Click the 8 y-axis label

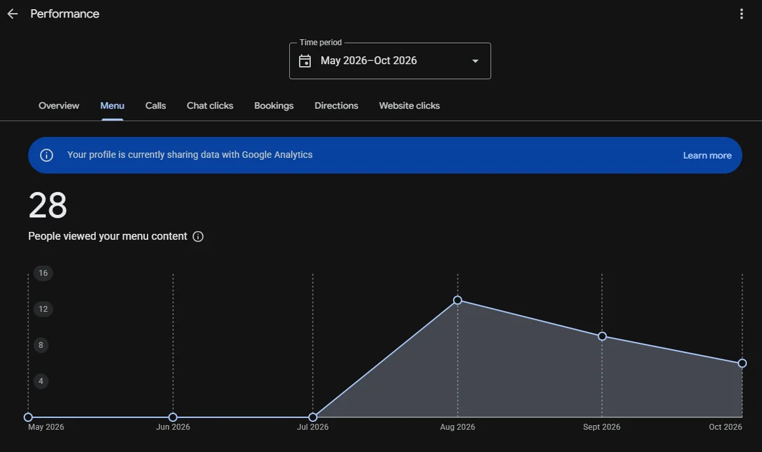point(41,345)
